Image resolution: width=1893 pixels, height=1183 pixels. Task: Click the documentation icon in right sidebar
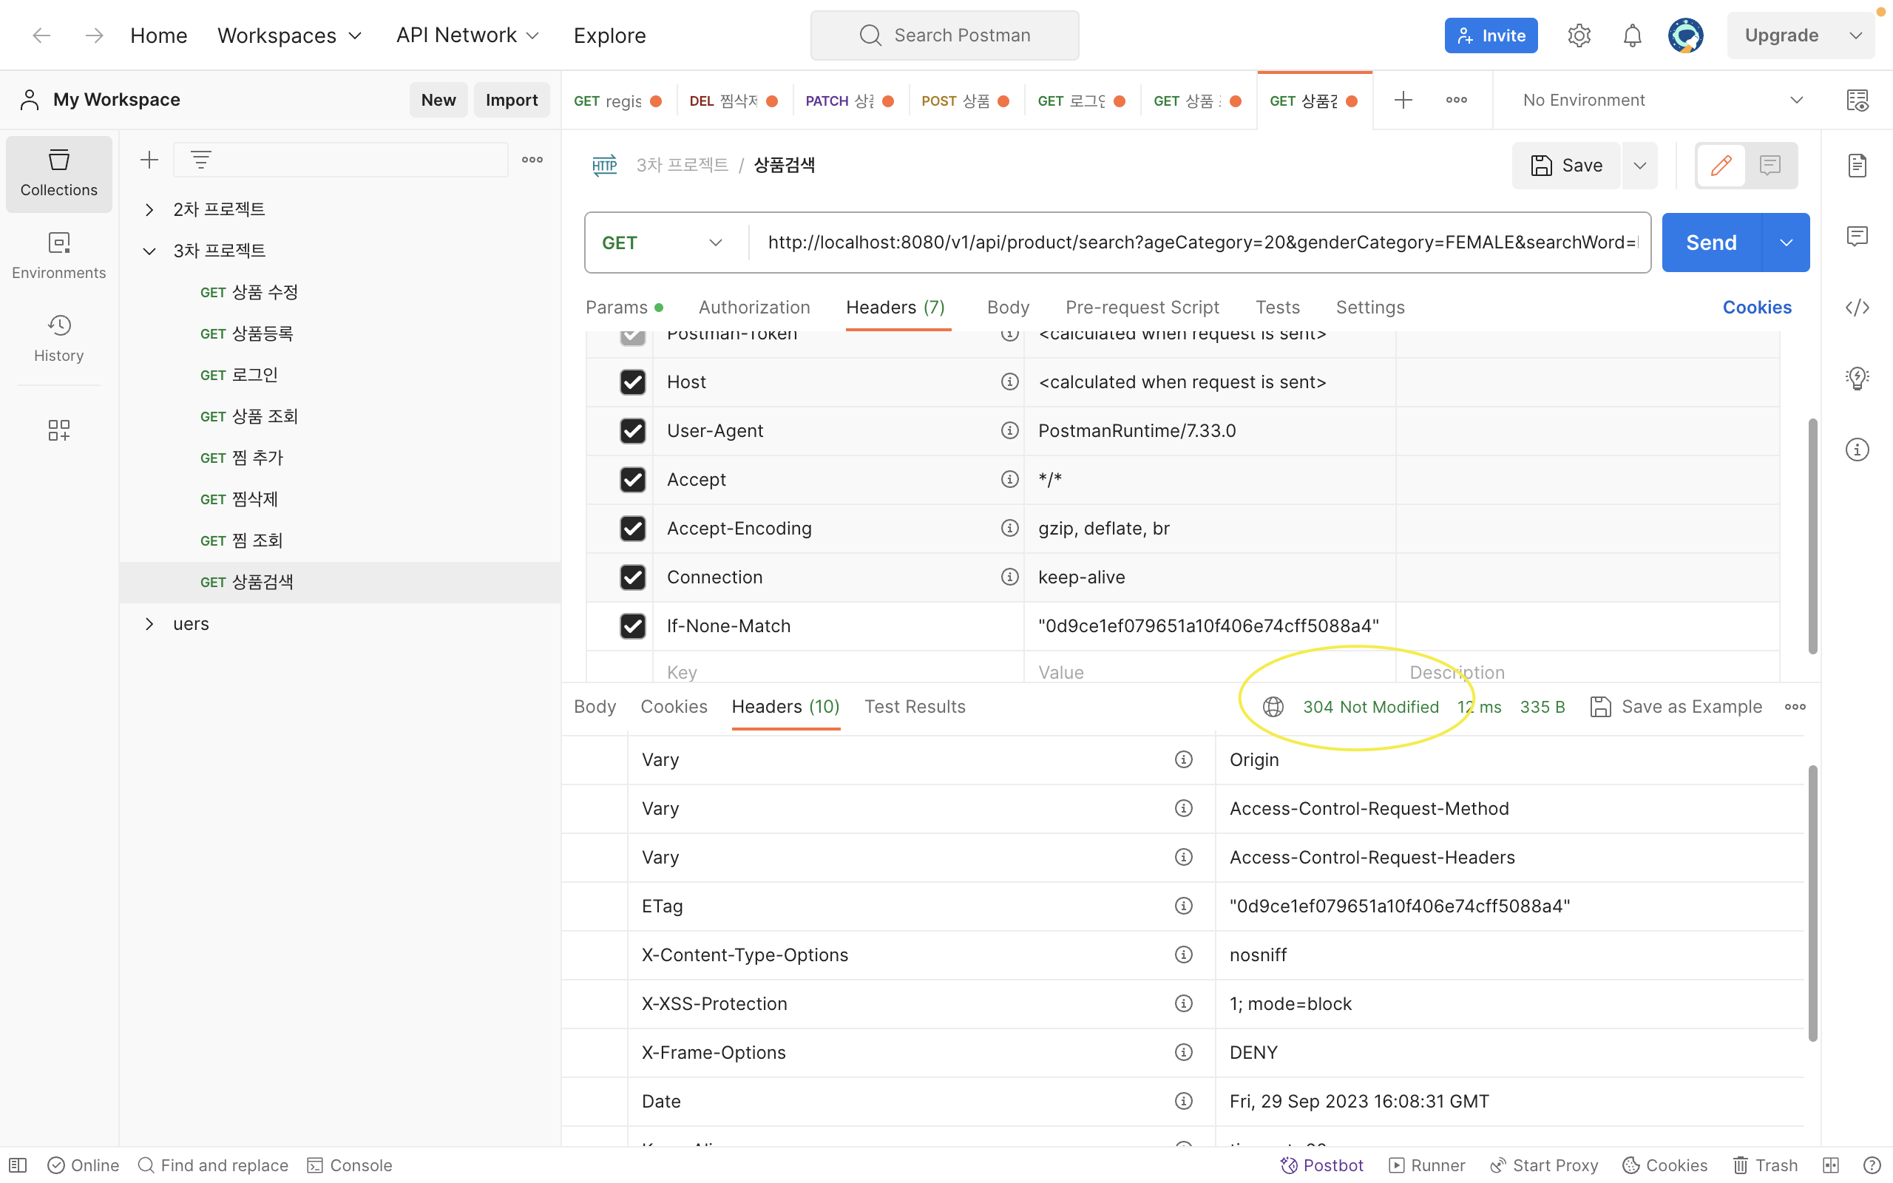click(x=1857, y=165)
